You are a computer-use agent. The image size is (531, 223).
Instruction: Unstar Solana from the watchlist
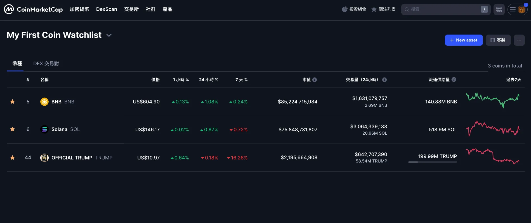click(x=13, y=129)
